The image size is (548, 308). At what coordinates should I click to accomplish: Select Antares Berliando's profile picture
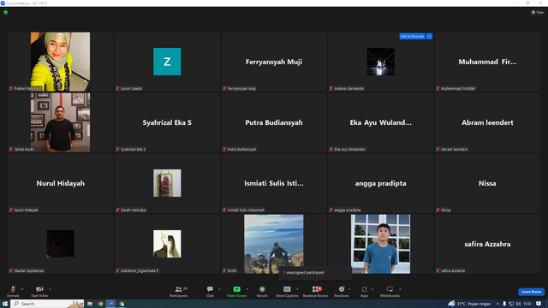point(380,62)
